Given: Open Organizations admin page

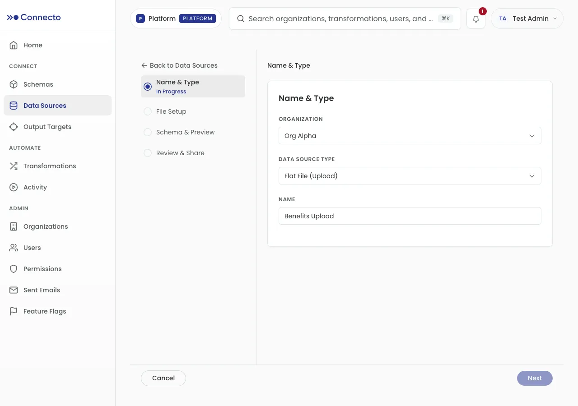Looking at the screenshot, I should click(57, 226).
